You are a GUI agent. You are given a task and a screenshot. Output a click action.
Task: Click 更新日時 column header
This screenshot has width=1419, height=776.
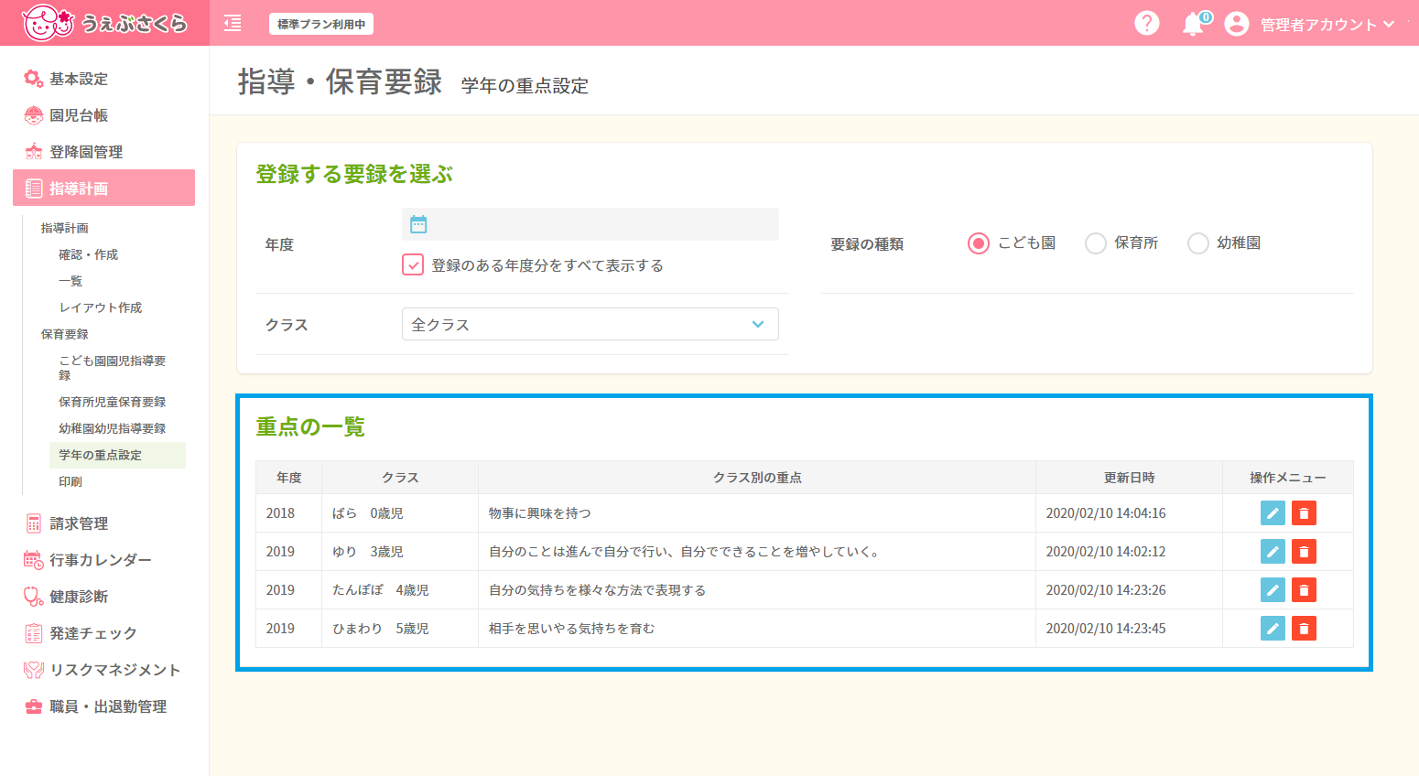pyautogui.click(x=1130, y=478)
